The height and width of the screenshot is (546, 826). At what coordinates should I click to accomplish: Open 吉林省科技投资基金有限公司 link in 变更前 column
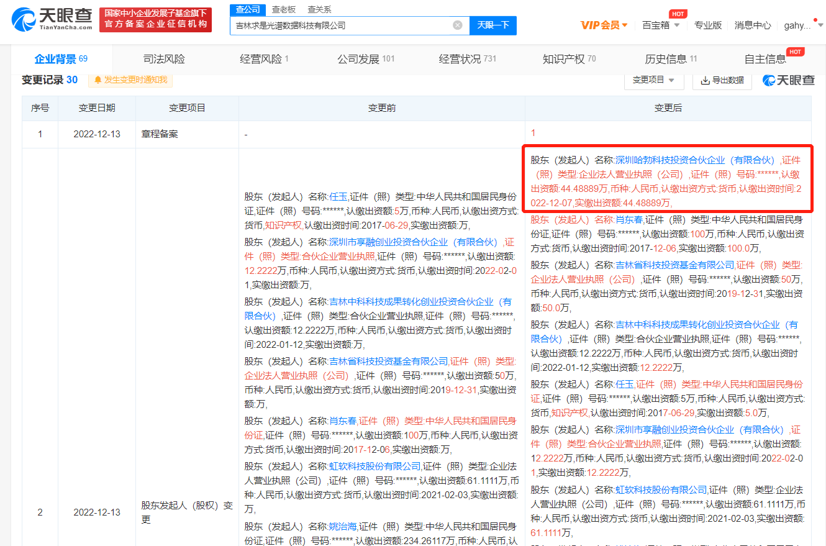[x=388, y=362]
